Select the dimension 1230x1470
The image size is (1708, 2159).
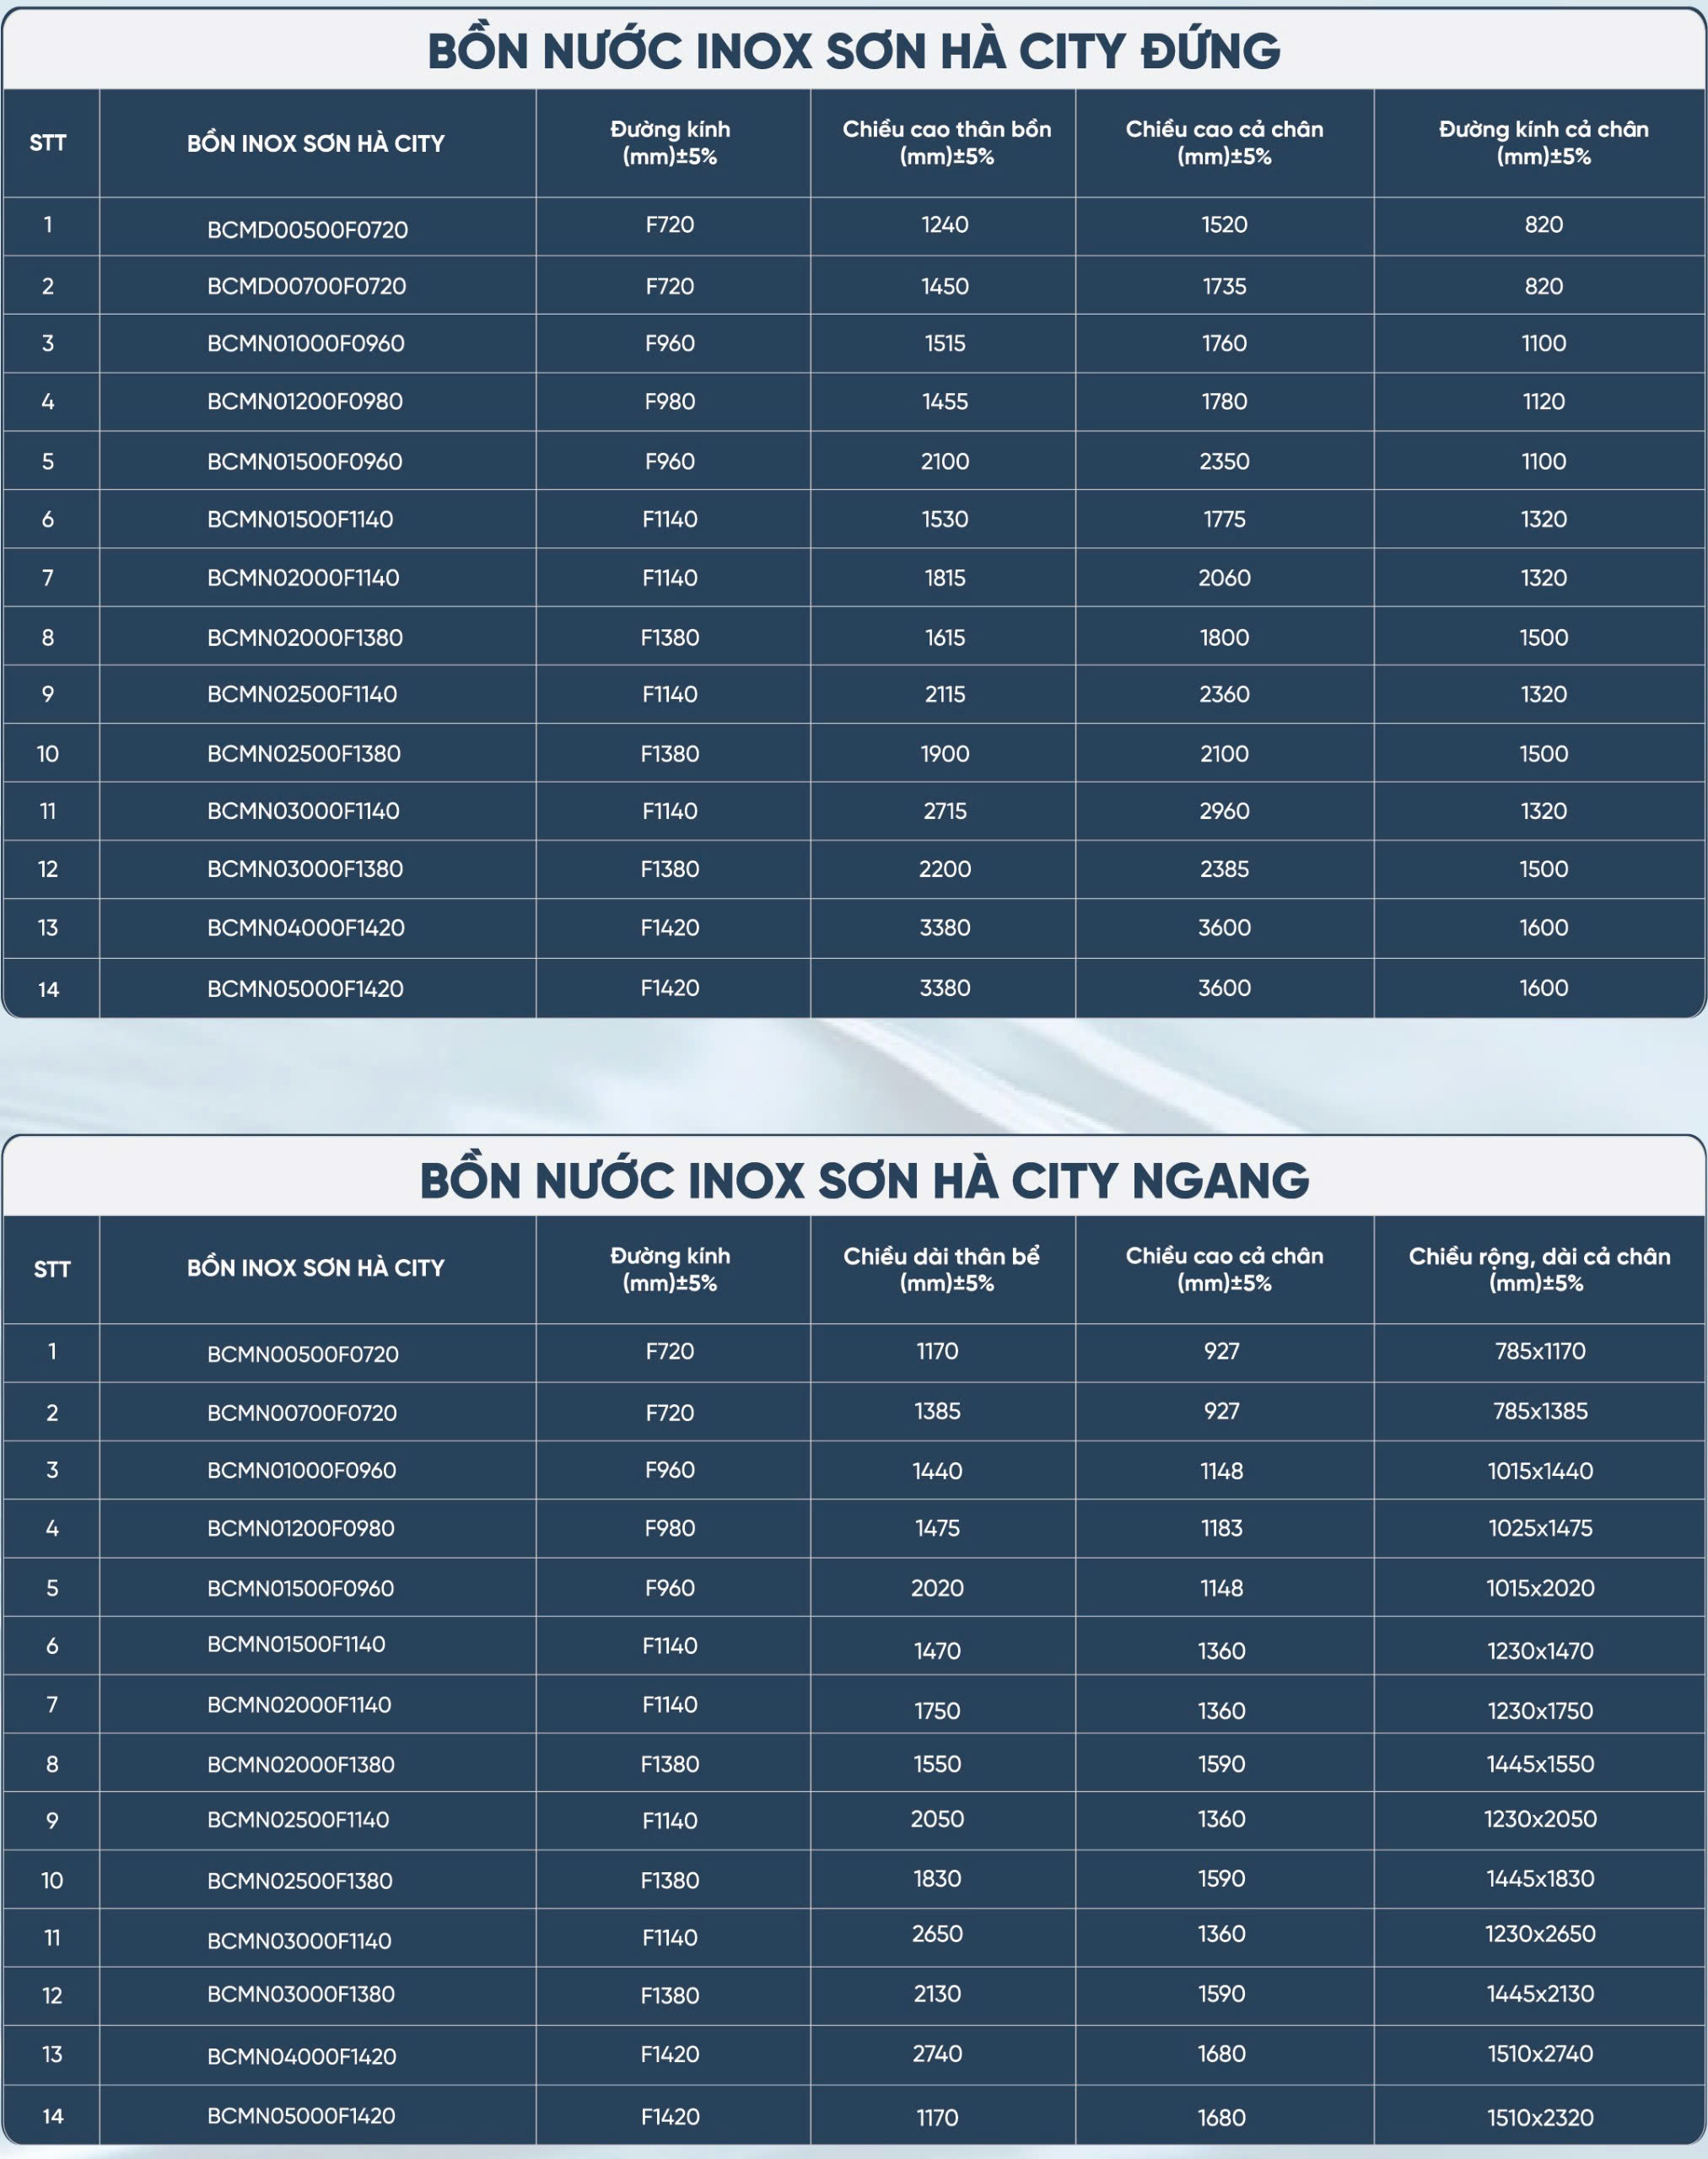(x=1540, y=1651)
